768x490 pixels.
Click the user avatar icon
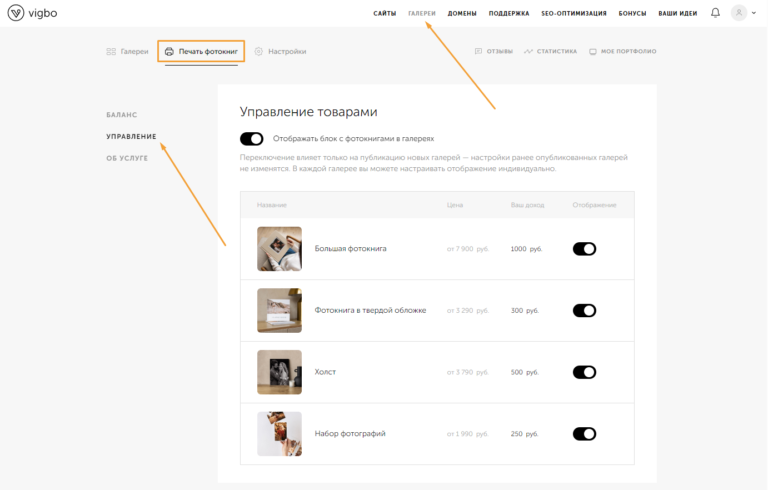(739, 13)
